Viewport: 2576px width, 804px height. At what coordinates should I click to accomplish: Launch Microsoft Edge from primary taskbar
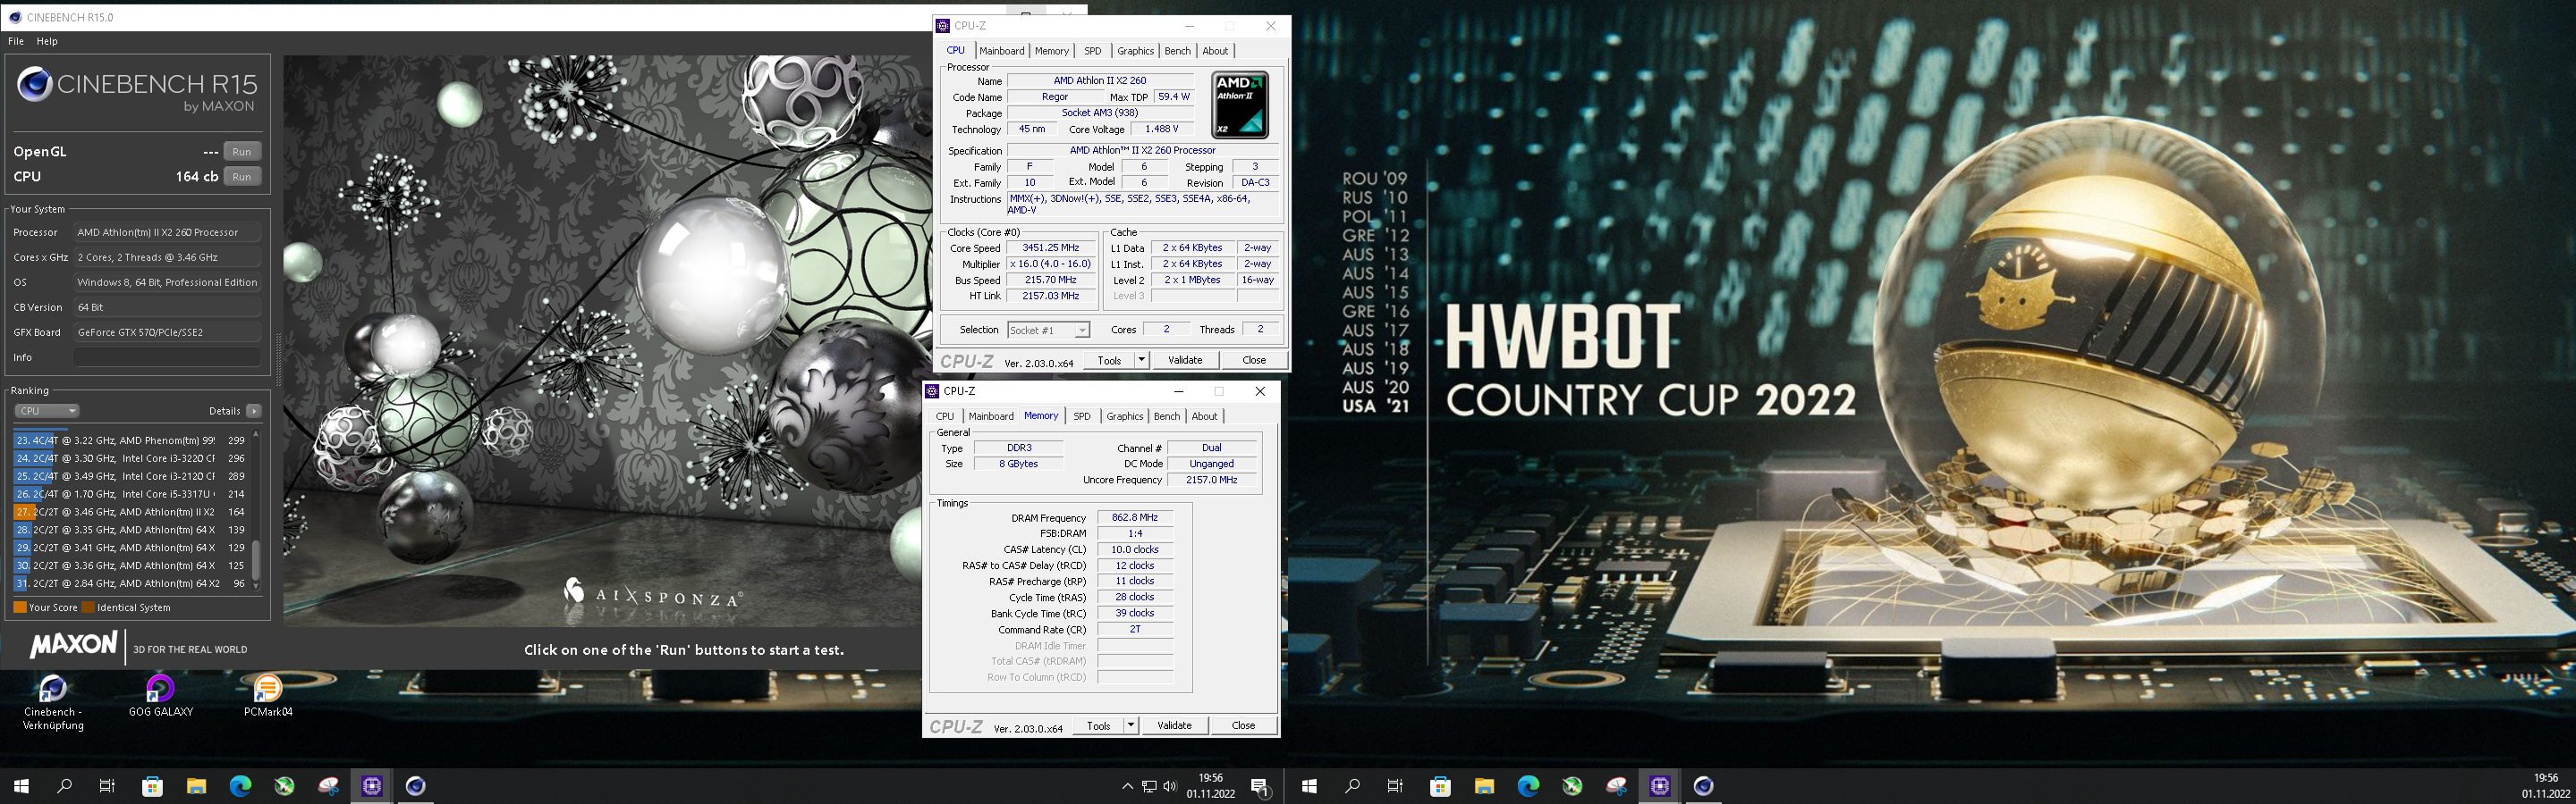click(x=240, y=786)
